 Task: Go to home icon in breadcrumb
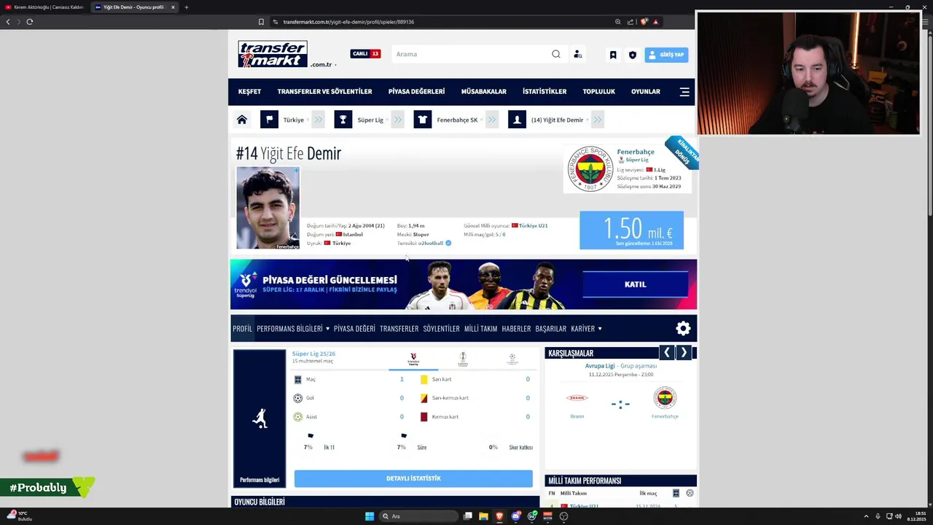(242, 120)
